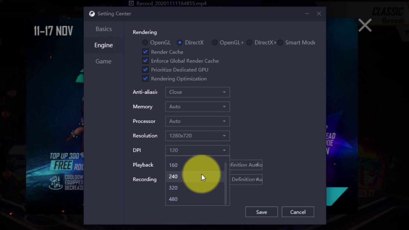Toggle Rendering Optimization checkbox
The width and height of the screenshot is (409, 230).
145,79
